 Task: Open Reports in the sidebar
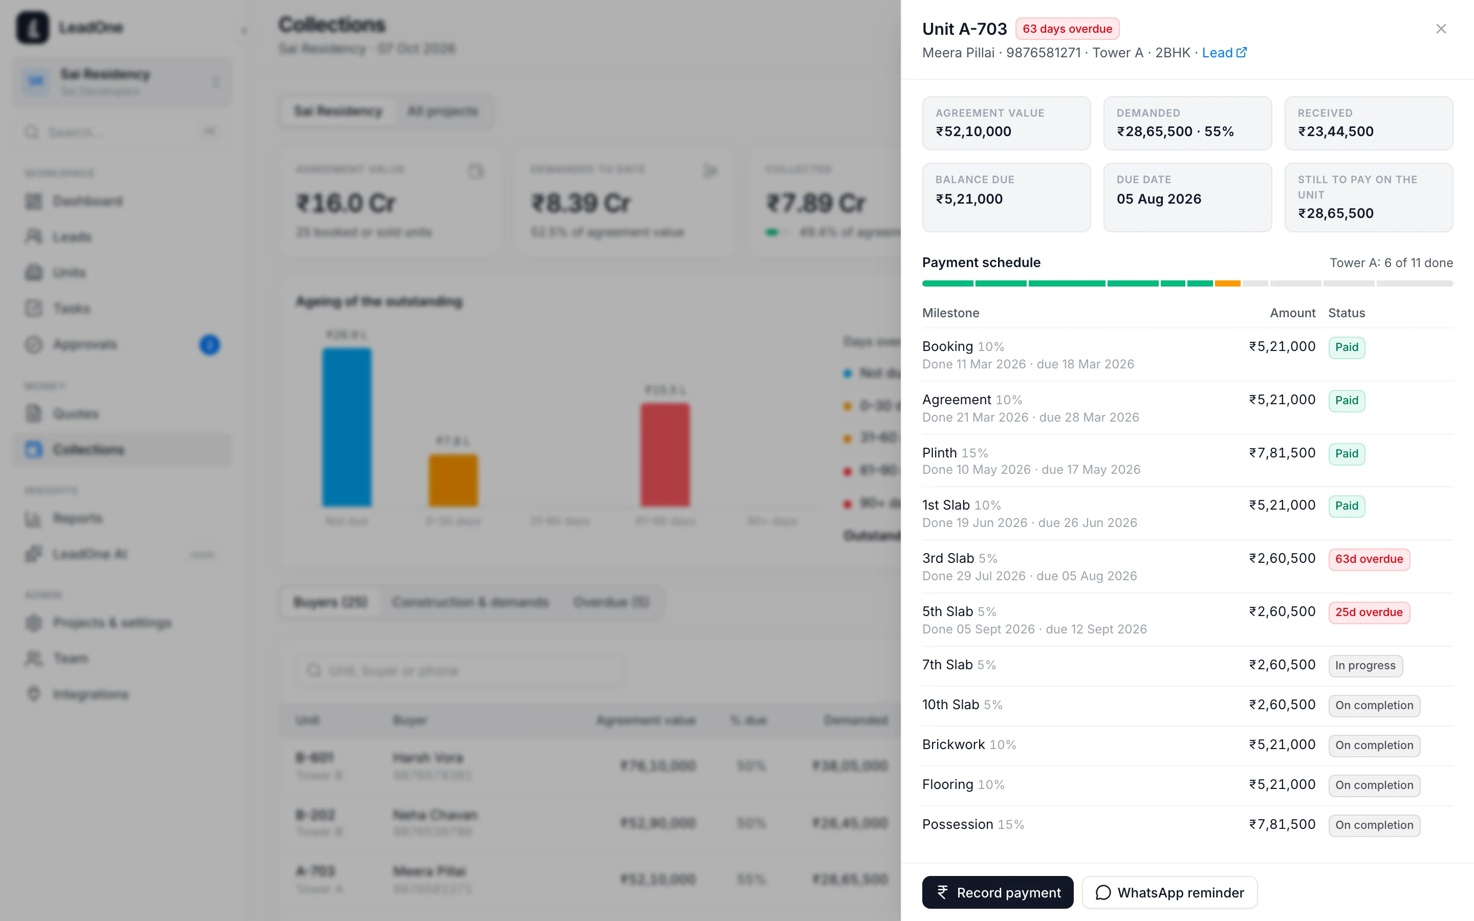tap(122, 519)
